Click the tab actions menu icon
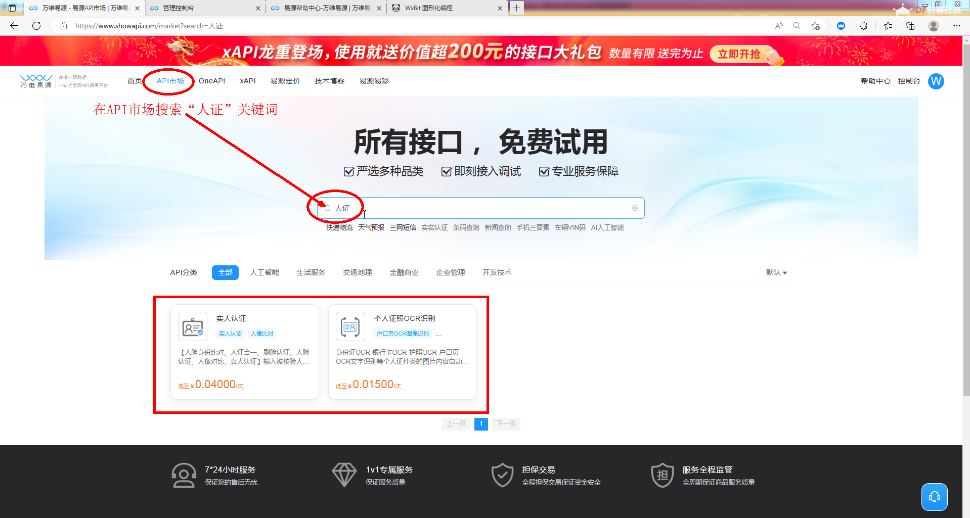The width and height of the screenshot is (970, 518). tap(13, 8)
